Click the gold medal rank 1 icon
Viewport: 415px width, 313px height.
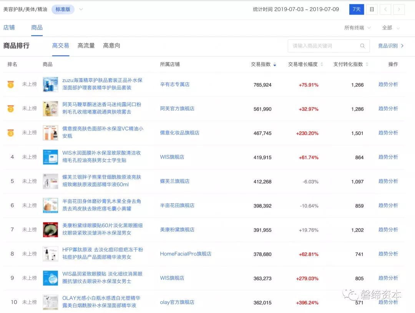11,84
